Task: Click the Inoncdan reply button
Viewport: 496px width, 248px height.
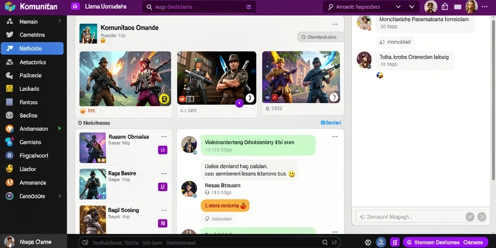Action: (218, 218)
